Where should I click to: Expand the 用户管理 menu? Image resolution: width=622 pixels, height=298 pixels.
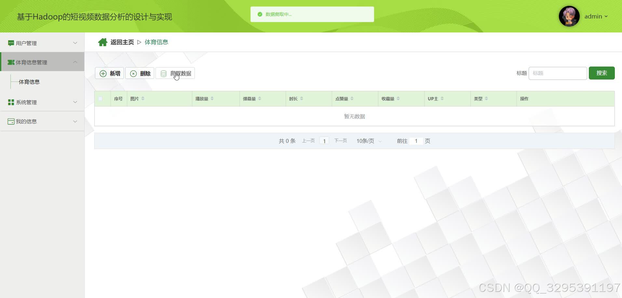pyautogui.click(x=42, y=43)
